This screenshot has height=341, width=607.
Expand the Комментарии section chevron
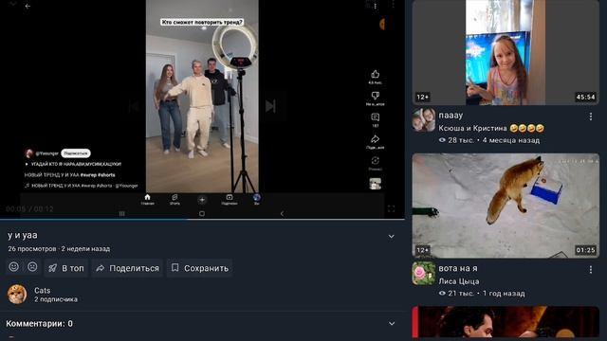click(392, 324)
